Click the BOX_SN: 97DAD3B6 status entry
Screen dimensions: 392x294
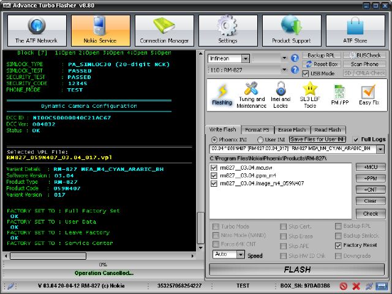pos(305,286)
